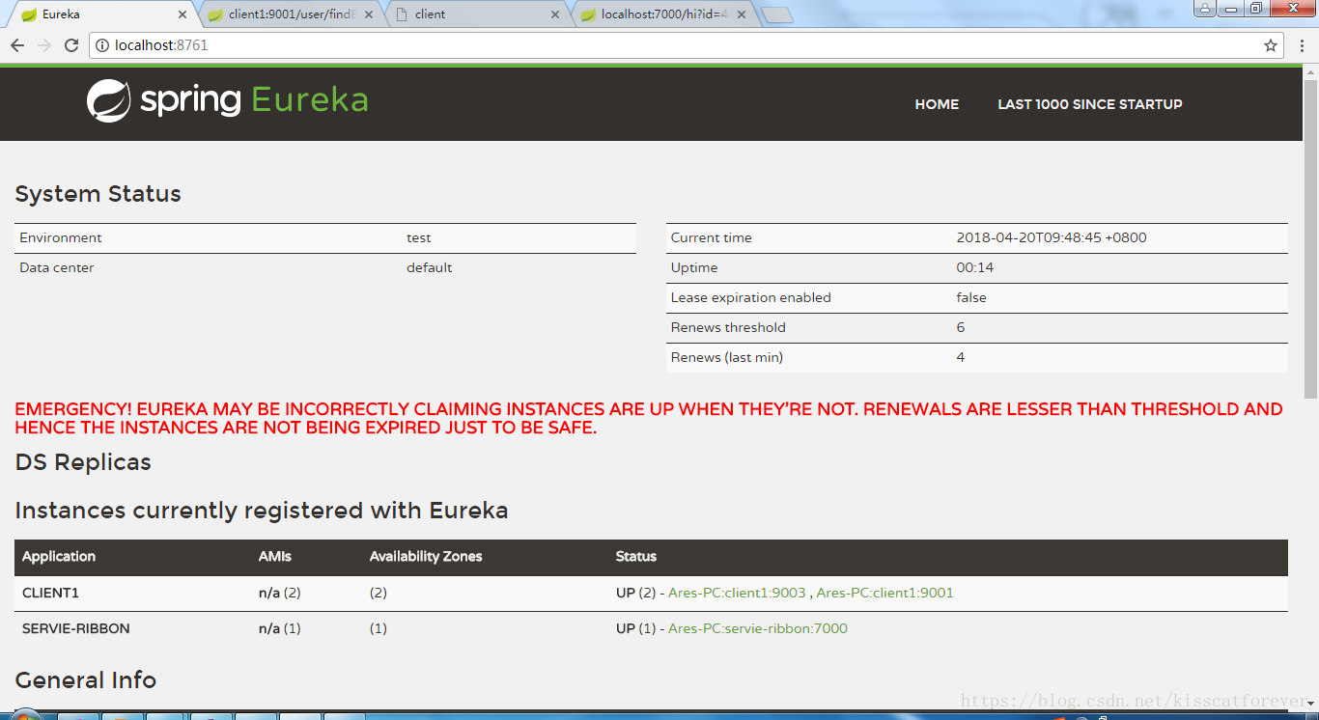Viewport: 1319px width, 720px height.
Task: Click the data center value default
Action: pyautogui.click(x=430, y=267)
